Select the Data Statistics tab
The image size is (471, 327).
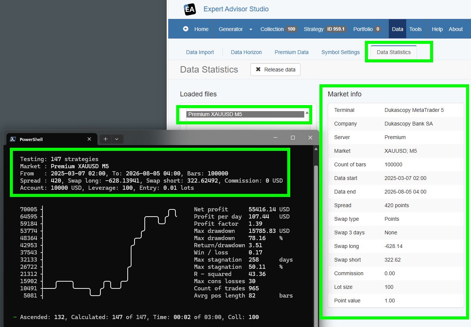[x=394, y=52]
